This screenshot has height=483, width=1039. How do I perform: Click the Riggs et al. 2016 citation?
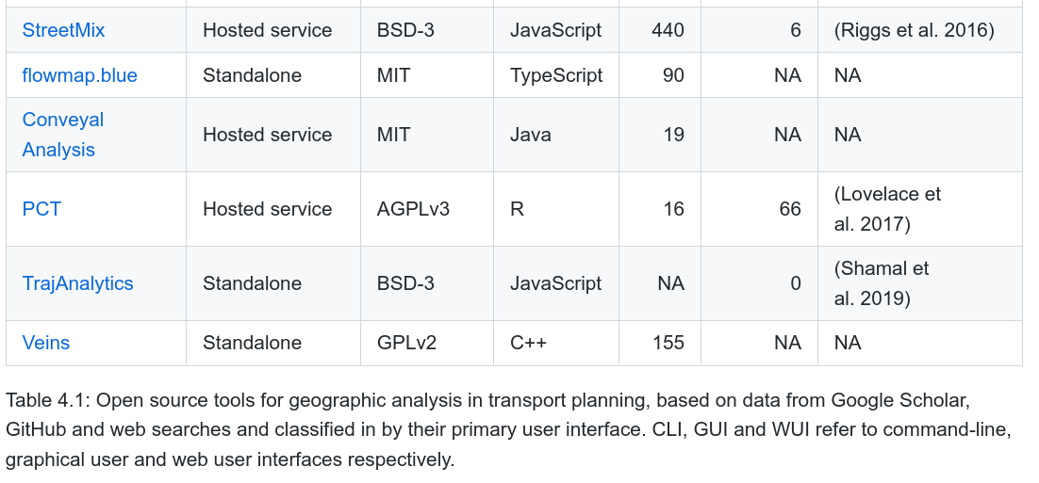coord(914,30)
